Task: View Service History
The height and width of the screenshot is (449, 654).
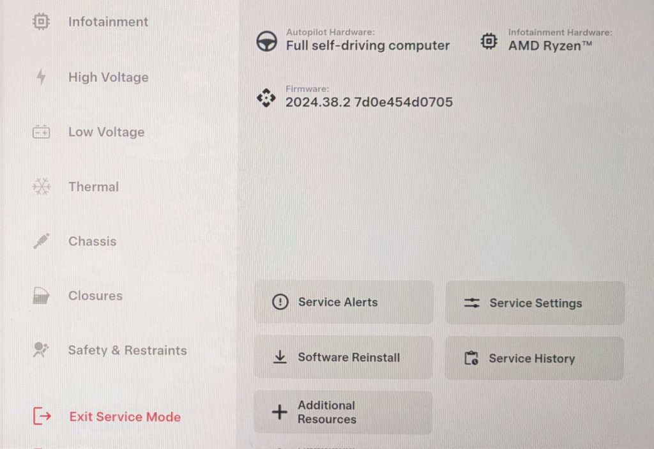Action: 535,358
